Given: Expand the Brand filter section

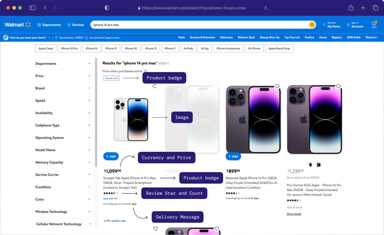Looking at the screenshot, I should click(x=63, y=88).
